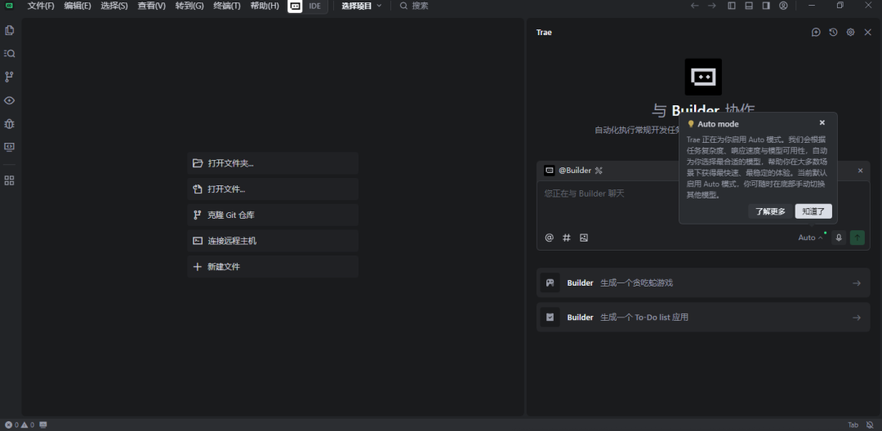
Task: Toggle notifications bell in status bar
Action: tap(871, 424)
